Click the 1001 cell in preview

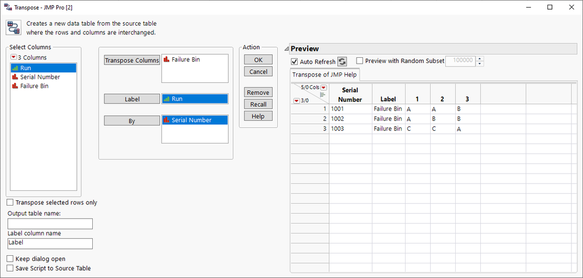point(350,109)
